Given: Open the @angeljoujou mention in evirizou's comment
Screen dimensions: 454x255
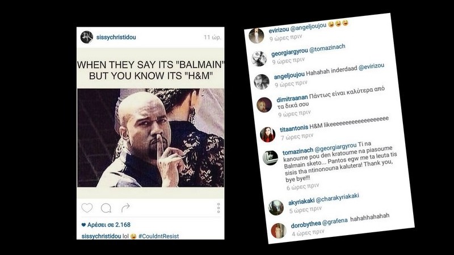Looking at the screenshot, I should pyautogui.click(x=308, y=27).
